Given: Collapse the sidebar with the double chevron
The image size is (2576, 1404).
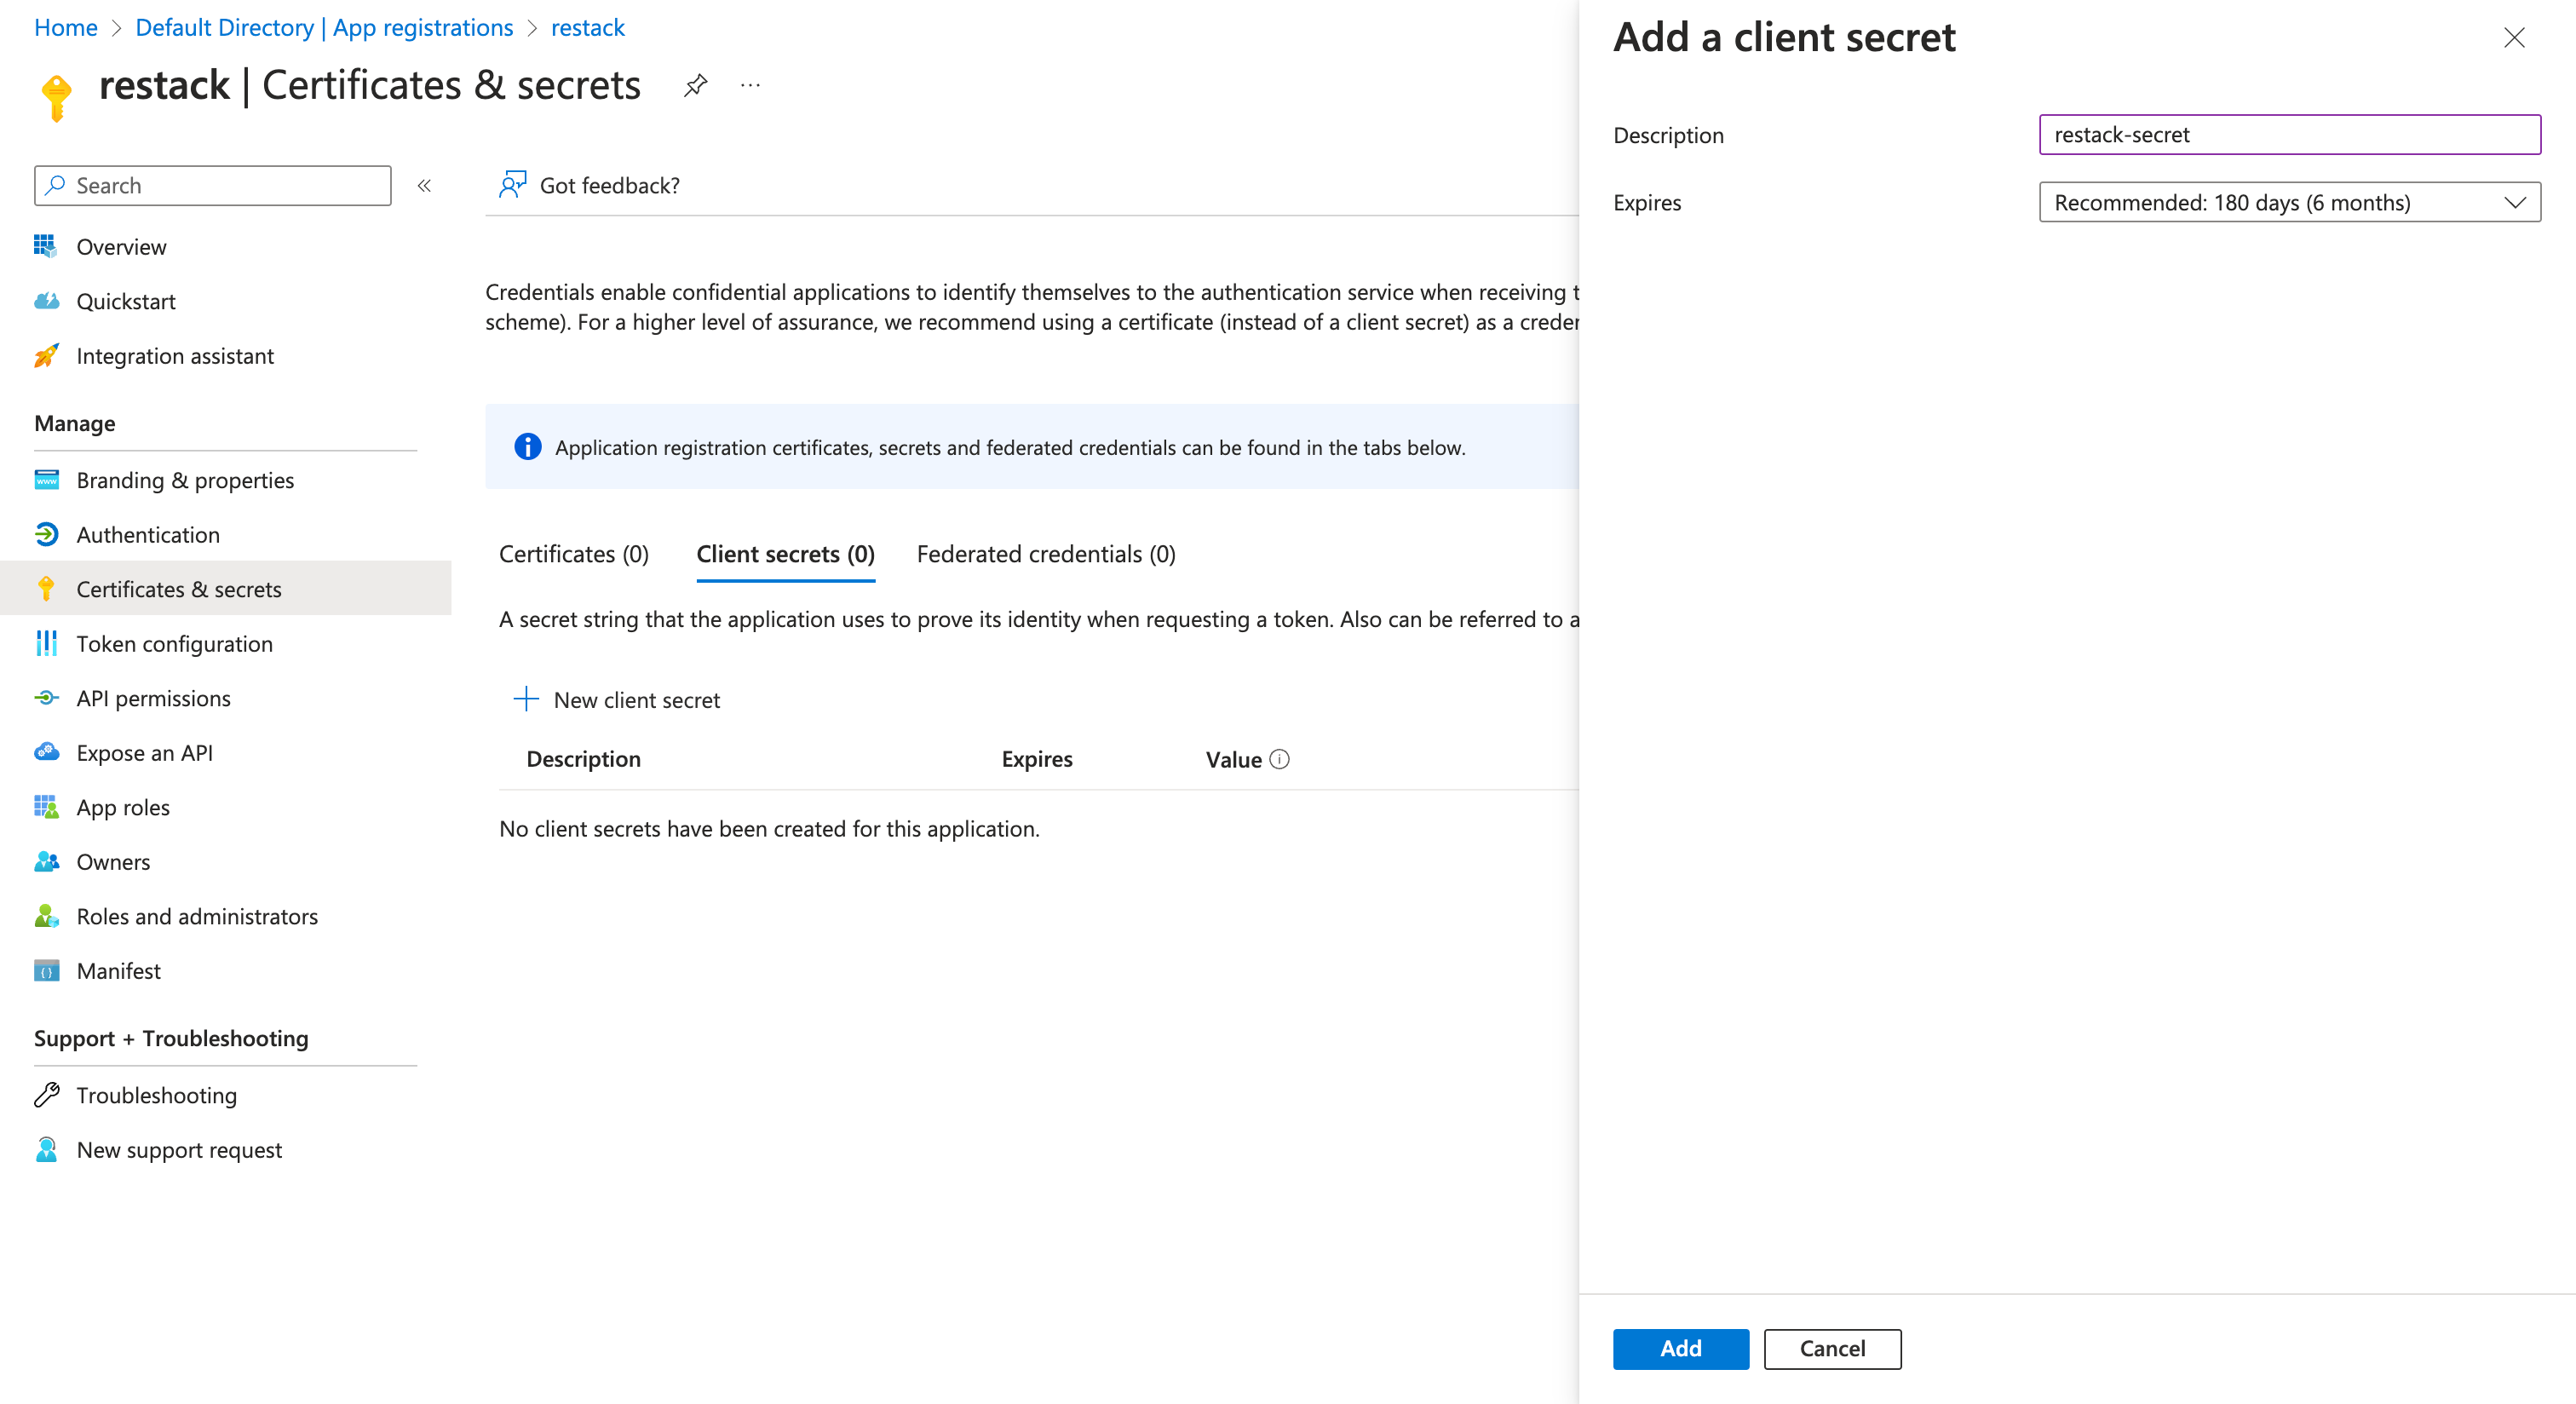Looking at the screenshot, I should tap(424, 185).
